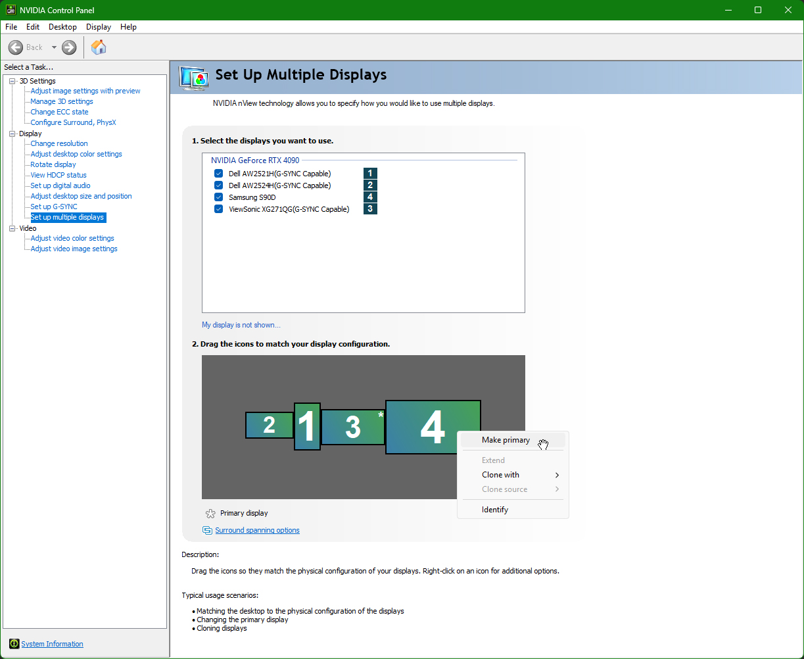
Task: Open View HDCP status page
Action: 59,175
